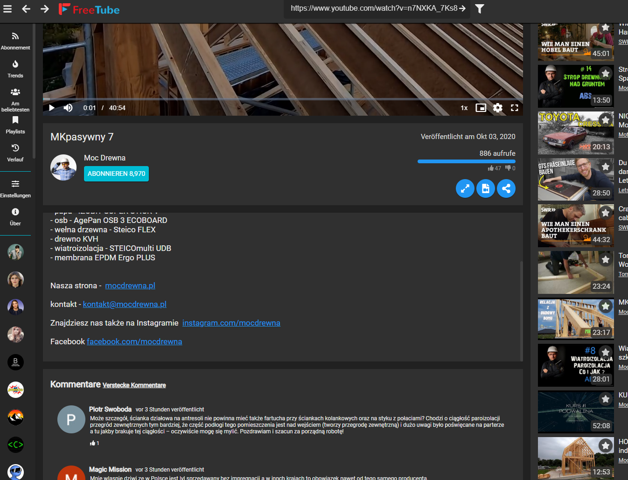Image resolution: width=628 pixels, height=480 pixels.
Task: Open the share options for this video
Action: point(506,188)
